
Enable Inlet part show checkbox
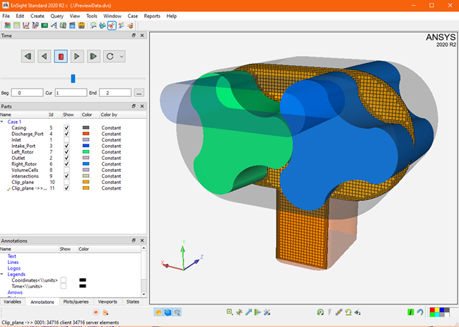pyautogui.click(x=66, y=139)
